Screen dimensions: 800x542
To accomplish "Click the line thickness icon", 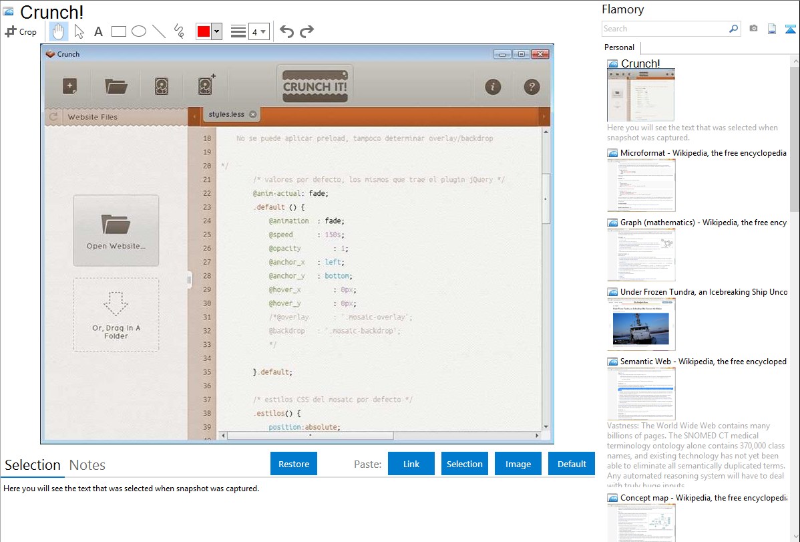I will 238,31.
